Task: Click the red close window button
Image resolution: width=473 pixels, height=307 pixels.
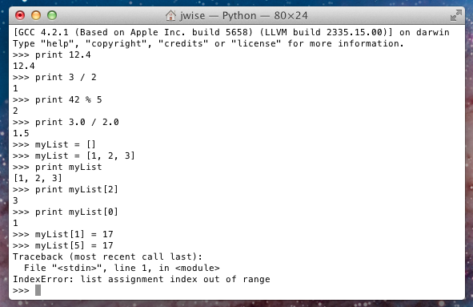Action: tap(20, 15)
